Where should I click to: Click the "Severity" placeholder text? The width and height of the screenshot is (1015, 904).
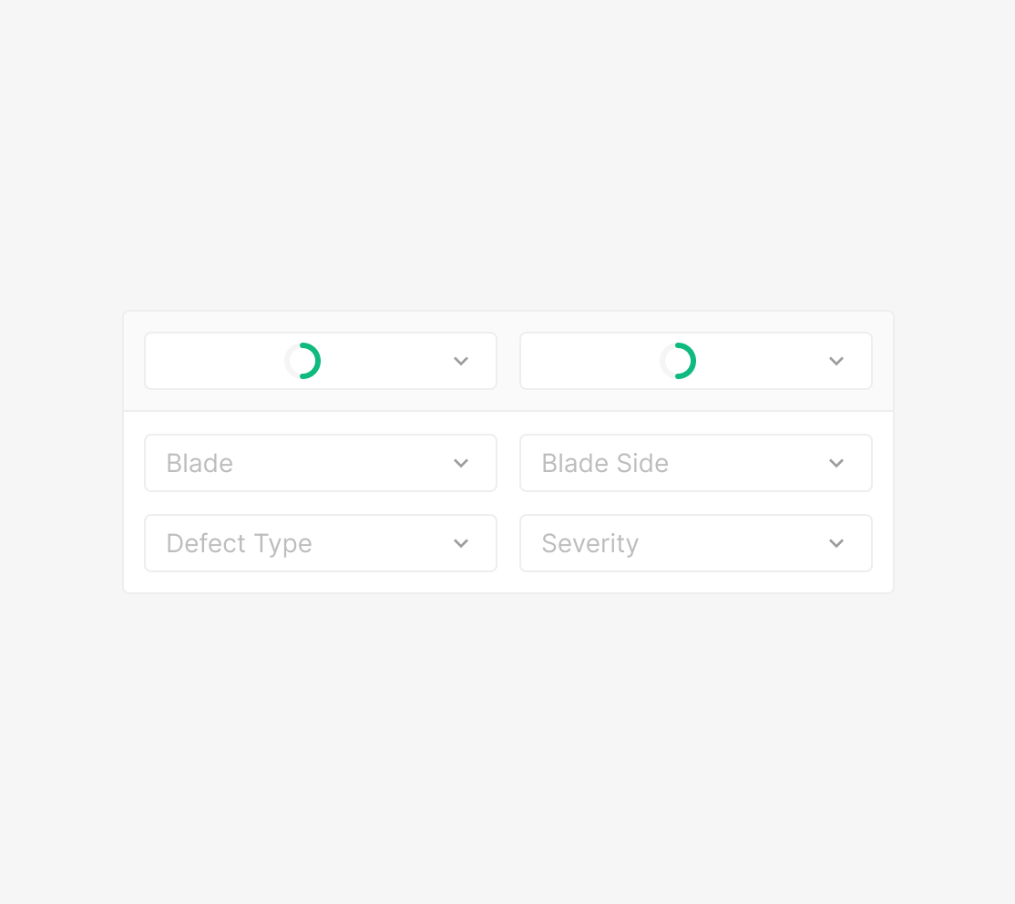coord(590,543)
